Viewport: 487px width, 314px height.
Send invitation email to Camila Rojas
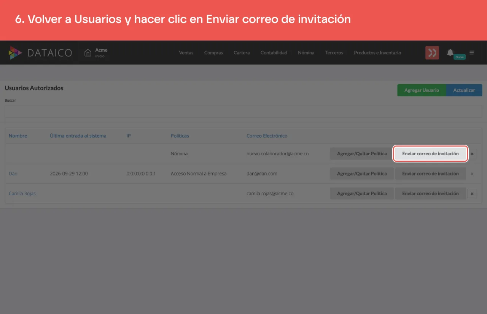[x=430, y=193]
